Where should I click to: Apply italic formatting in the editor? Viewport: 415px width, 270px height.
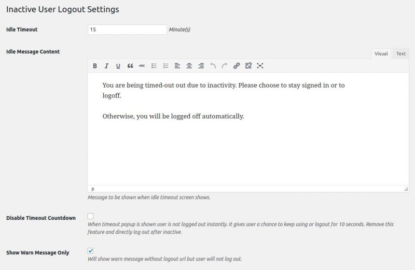[x=106, y=66]
